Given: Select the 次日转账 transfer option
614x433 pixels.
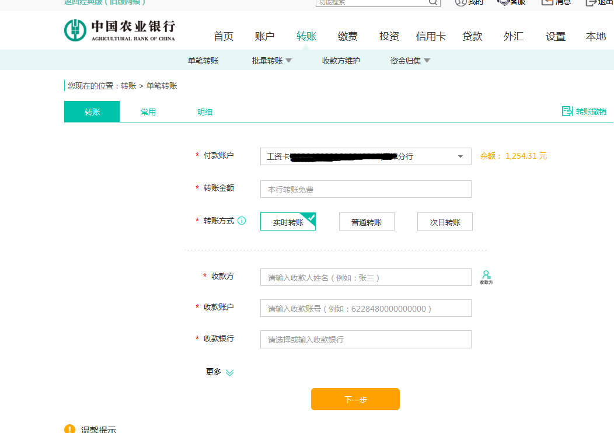Looking at the screenshot, I should [x=445, y=221].
